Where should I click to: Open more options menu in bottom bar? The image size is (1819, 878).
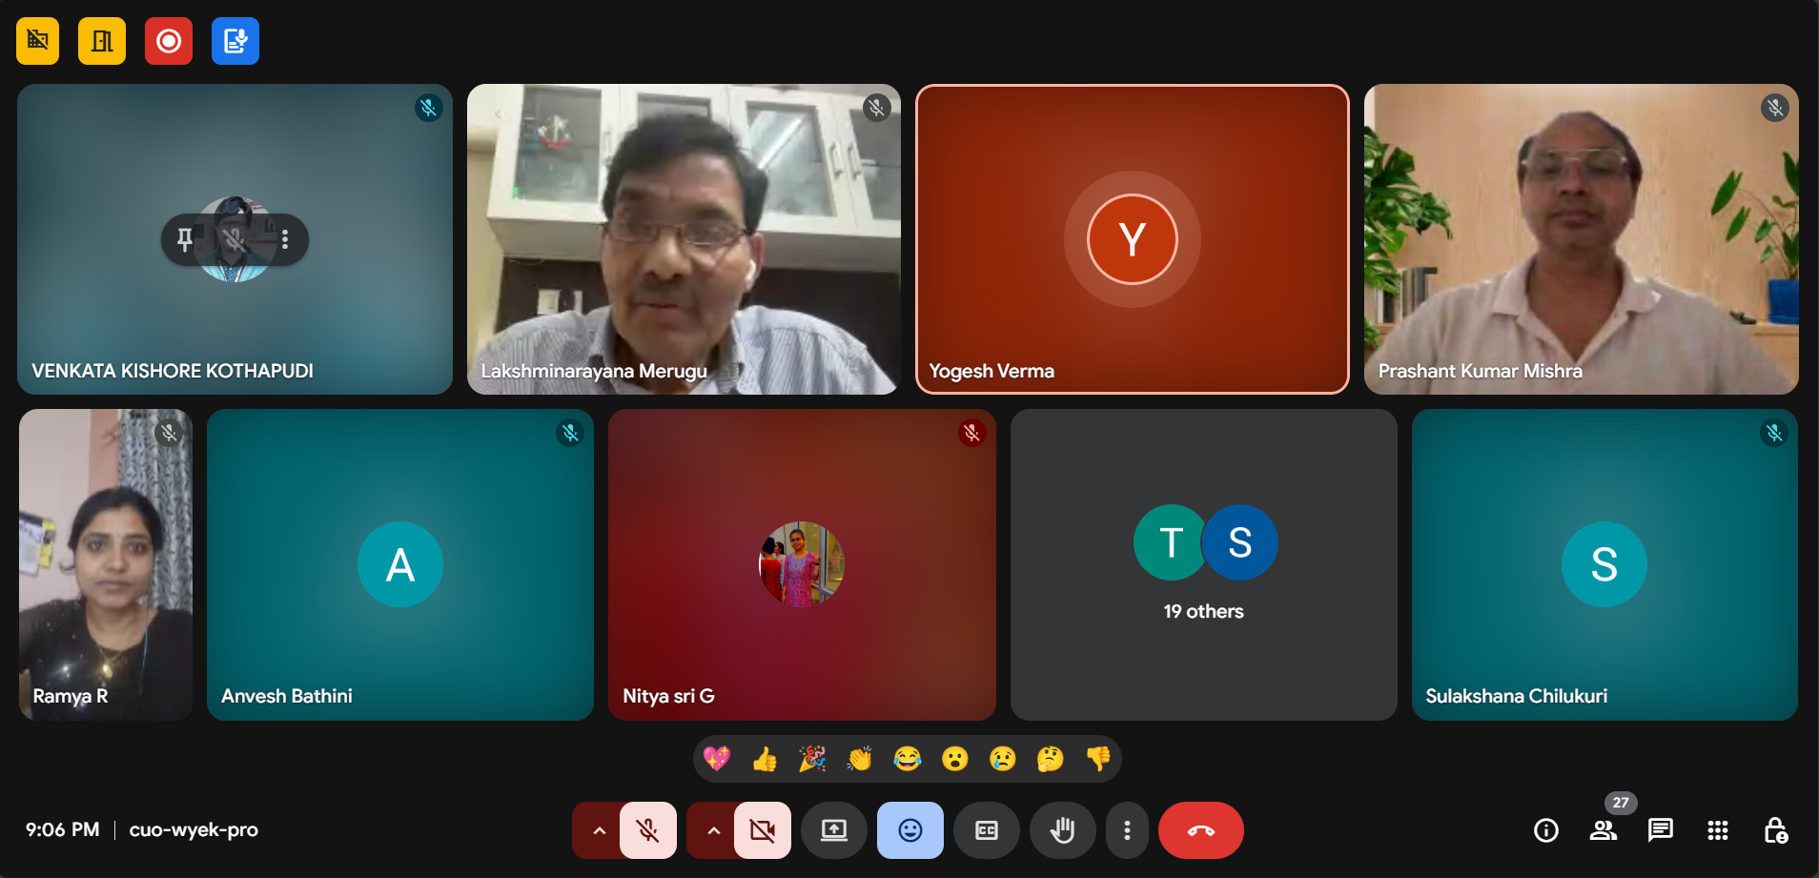tap(1127, 830)
